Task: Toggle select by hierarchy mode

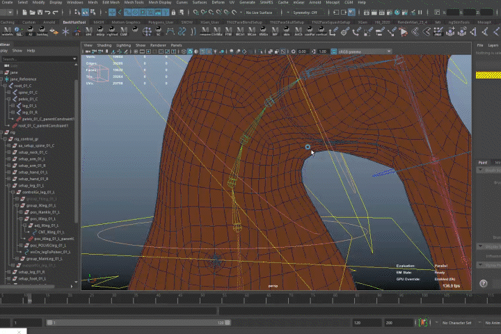Action: pos(77,13)
